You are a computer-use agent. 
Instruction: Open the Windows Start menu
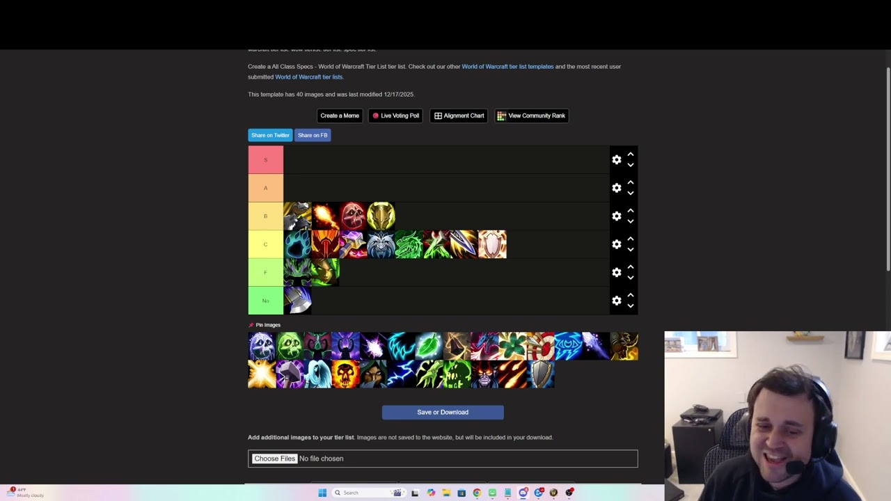coord(322,493)
